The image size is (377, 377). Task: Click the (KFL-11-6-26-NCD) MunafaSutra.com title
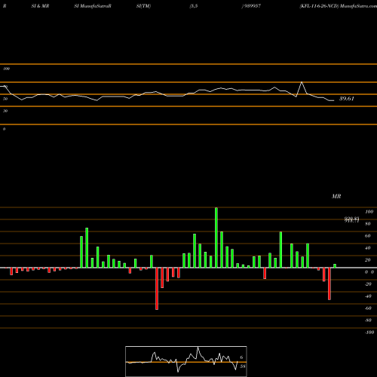[x=338, y=6]
